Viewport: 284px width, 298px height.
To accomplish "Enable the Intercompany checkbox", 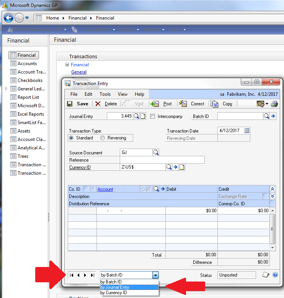I will [153, 116].
